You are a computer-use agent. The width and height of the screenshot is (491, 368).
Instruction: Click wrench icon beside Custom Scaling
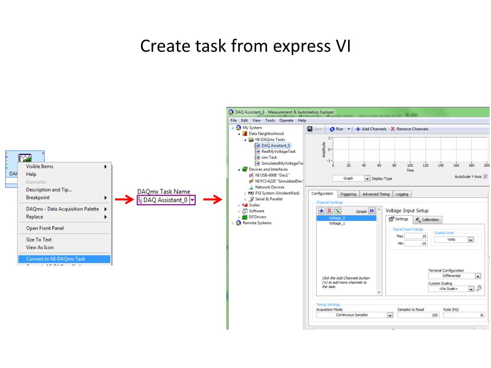(x=479, y=288)
